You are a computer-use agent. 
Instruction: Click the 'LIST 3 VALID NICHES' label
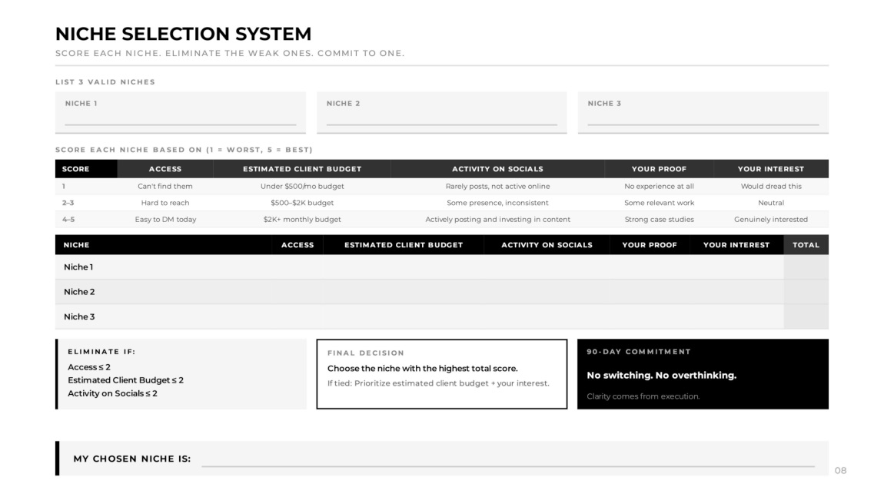tap(105, 81)
